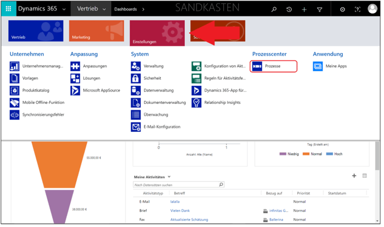The height and width of the screenshot is (227, 384).
Task: Click the Dashboards breadcrumb label
Action: (126, 9)
